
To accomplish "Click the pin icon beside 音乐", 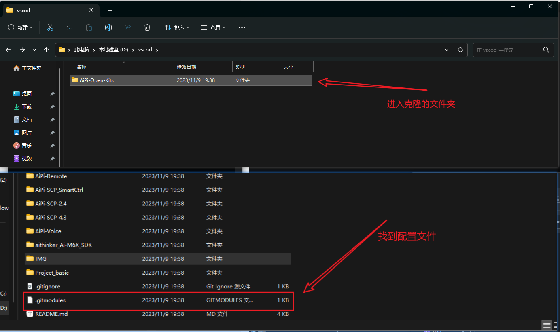I will pyautogui.click(x=52, y=146).
